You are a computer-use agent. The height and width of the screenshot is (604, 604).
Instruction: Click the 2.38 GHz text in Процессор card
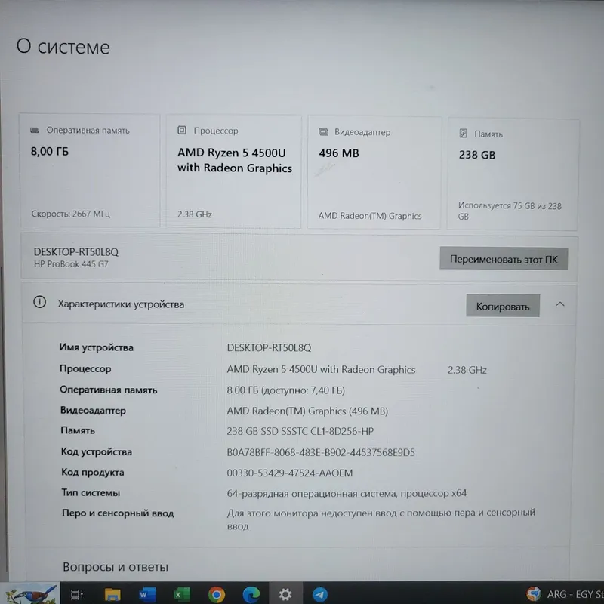coord(195,214)
